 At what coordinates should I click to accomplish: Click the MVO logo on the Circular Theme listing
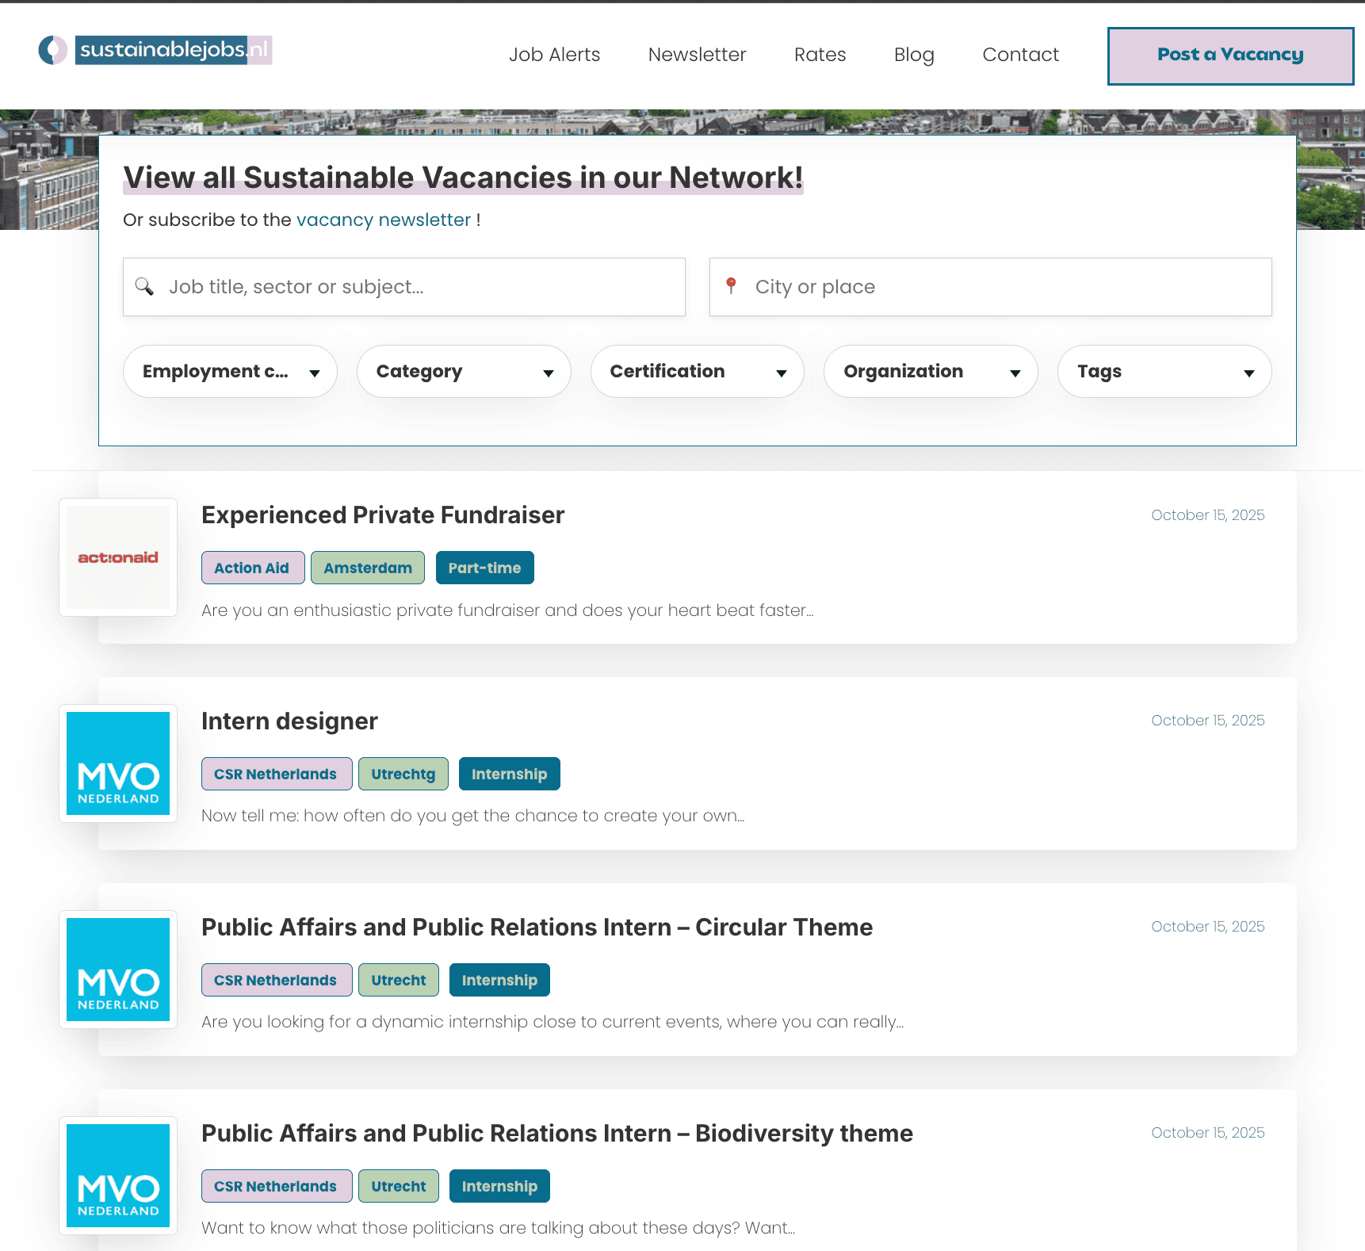click(x=117, y=970)
